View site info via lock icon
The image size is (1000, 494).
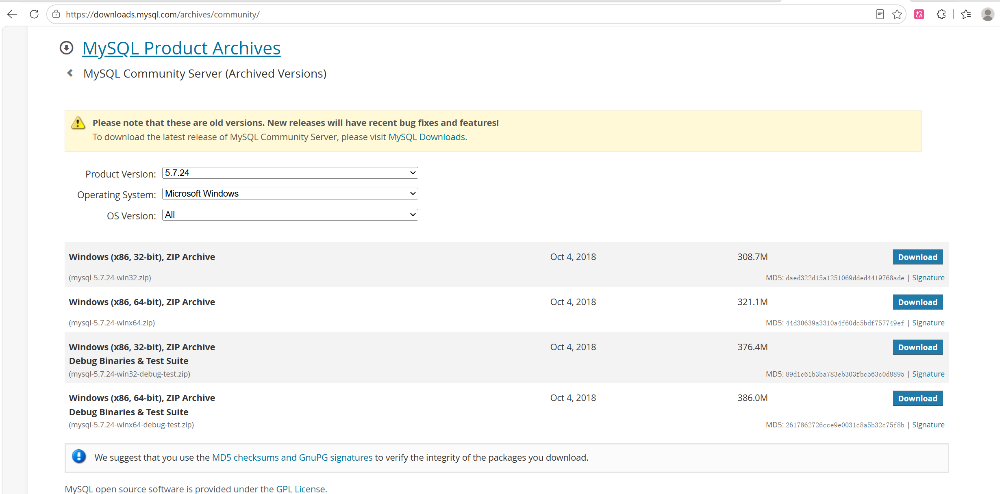(x=56, y=15)
